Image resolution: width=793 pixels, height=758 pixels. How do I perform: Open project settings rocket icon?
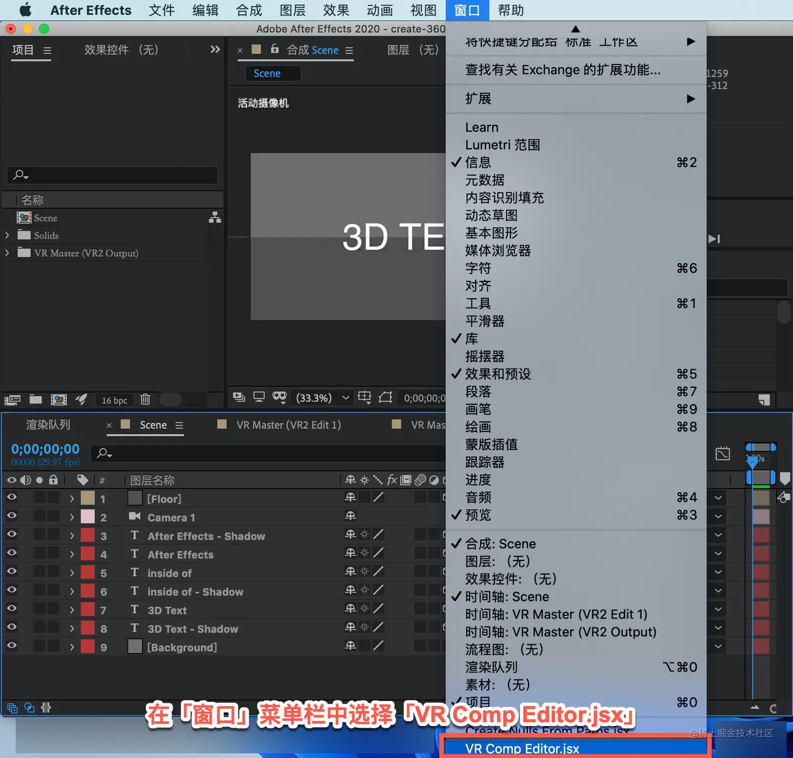pos(81,399)
